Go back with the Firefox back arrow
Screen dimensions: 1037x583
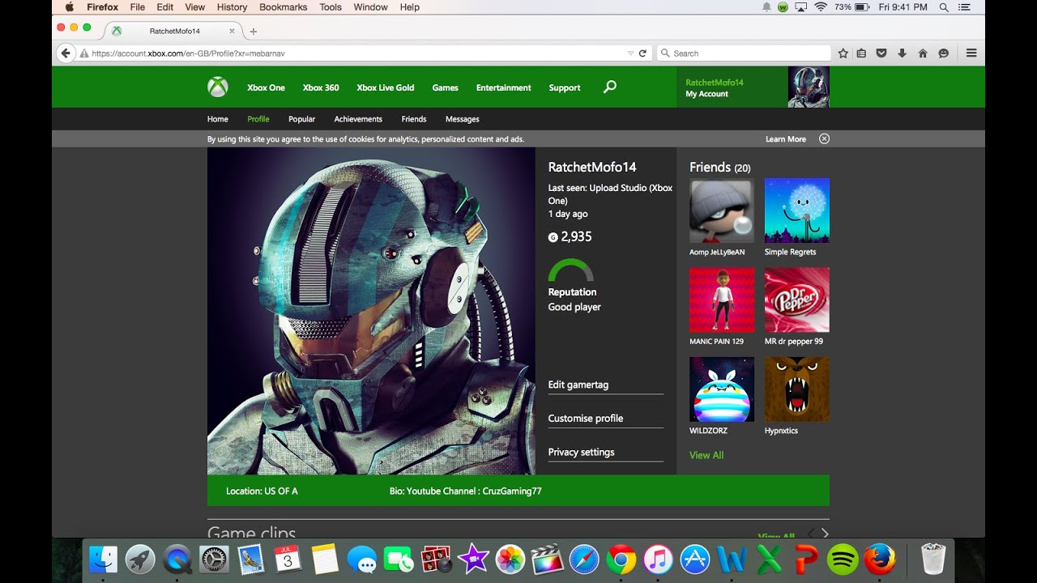point(66,53)
